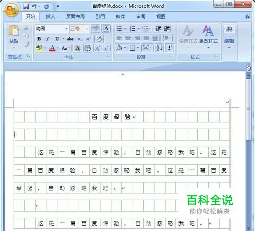Increase paragraph indent
255x231 pixels.
click(167, 29)
